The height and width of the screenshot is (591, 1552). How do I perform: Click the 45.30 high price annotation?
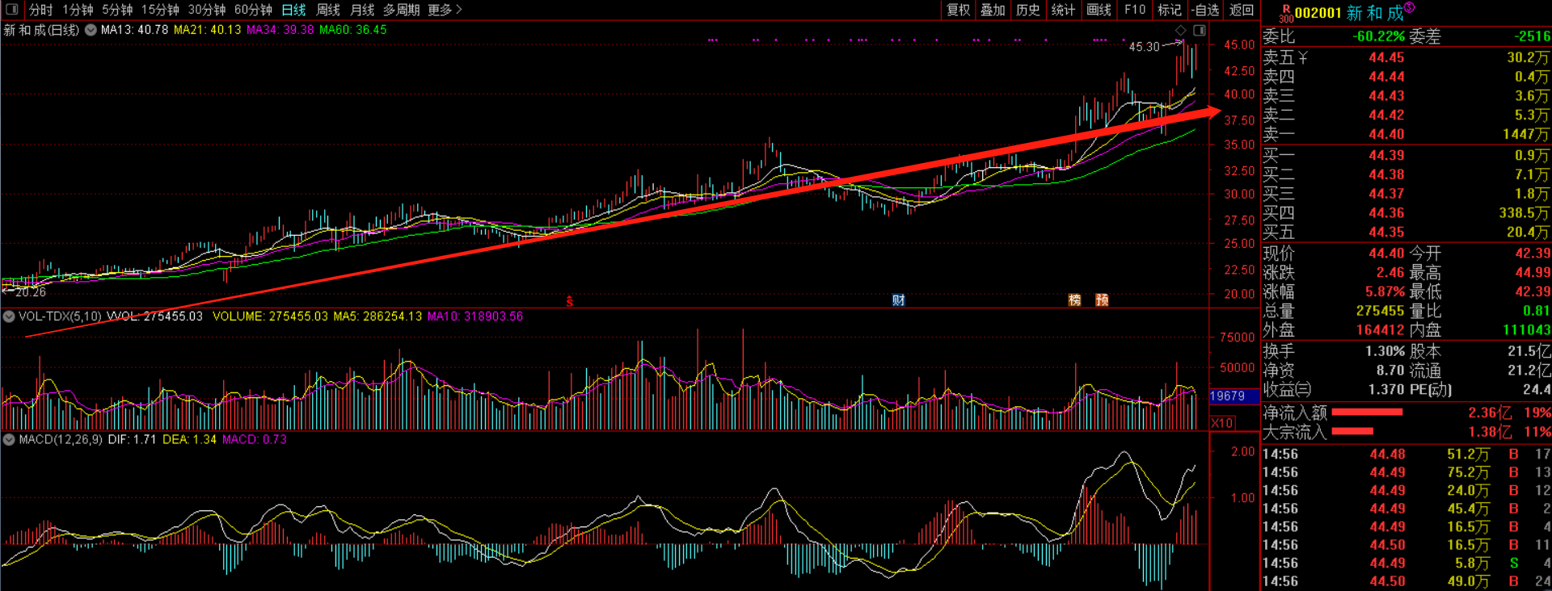click(x=1145, y=47)
